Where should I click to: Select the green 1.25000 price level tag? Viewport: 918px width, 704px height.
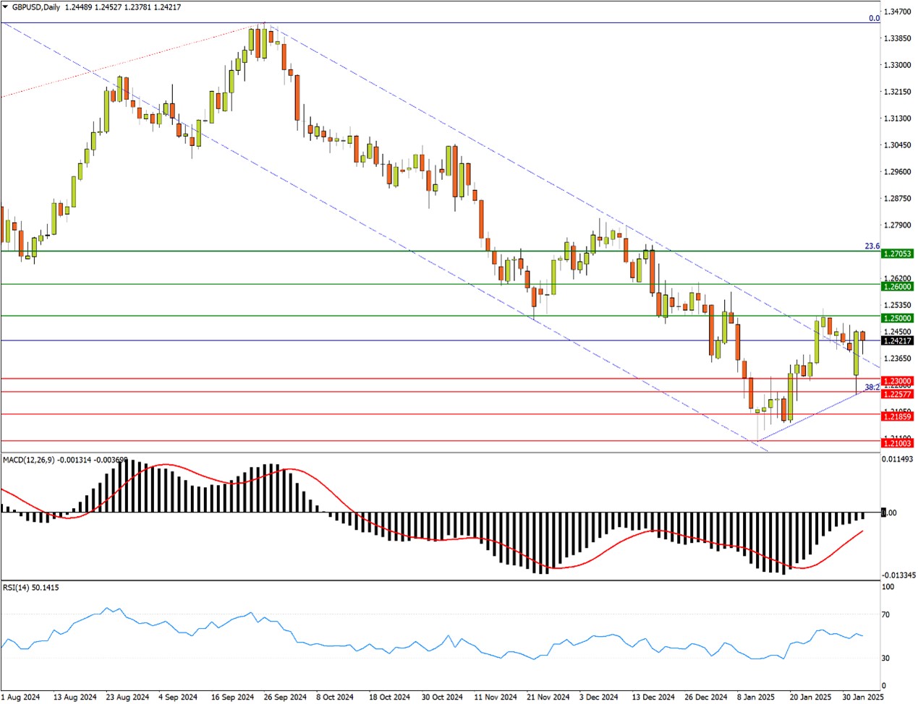pos(897,318)
